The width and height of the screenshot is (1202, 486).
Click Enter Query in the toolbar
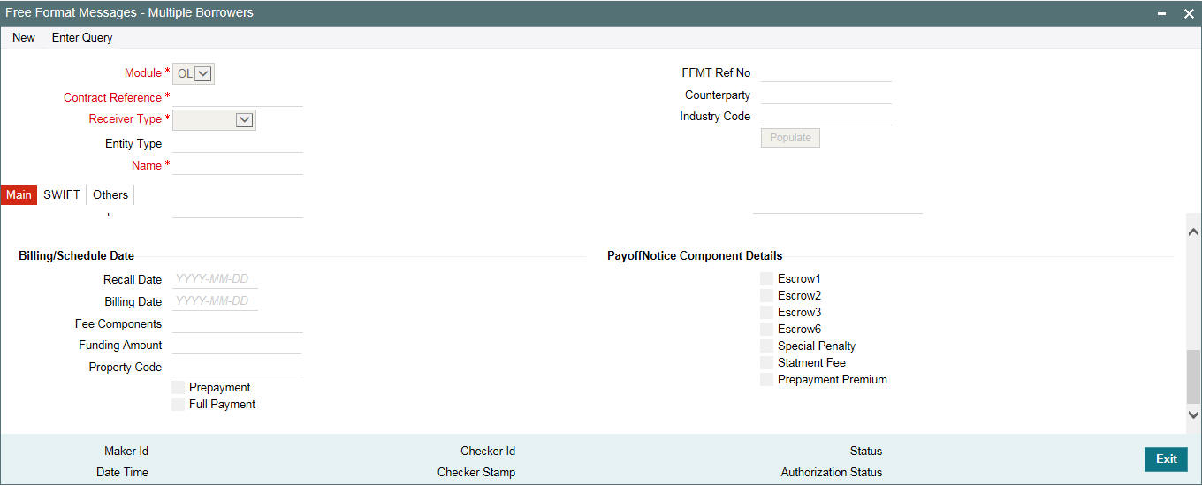pyautogui.click(x=82, y=37)
